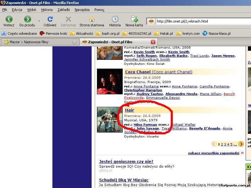251x188 pixels.
Task: Open the zobacz wszystkie zapowiedzi link
Action: click(214, 153)
